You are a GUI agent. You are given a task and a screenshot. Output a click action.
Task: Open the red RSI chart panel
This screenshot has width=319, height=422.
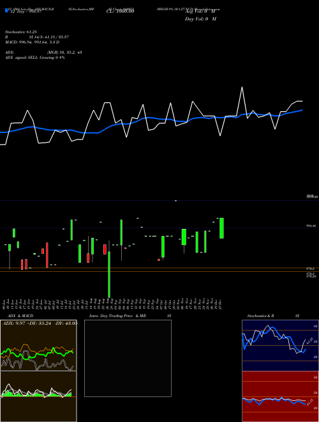coord(280,396)
